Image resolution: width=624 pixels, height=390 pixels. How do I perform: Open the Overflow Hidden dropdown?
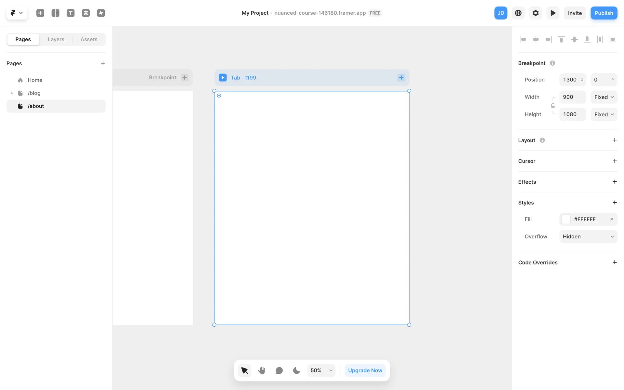(x=588, y=237)
